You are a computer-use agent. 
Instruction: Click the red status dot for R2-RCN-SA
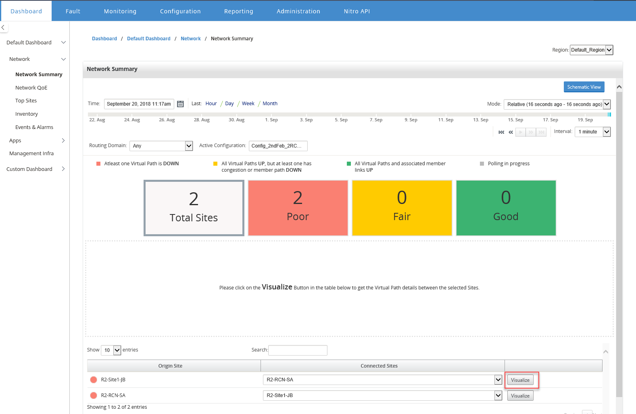(x=94, y=395)
